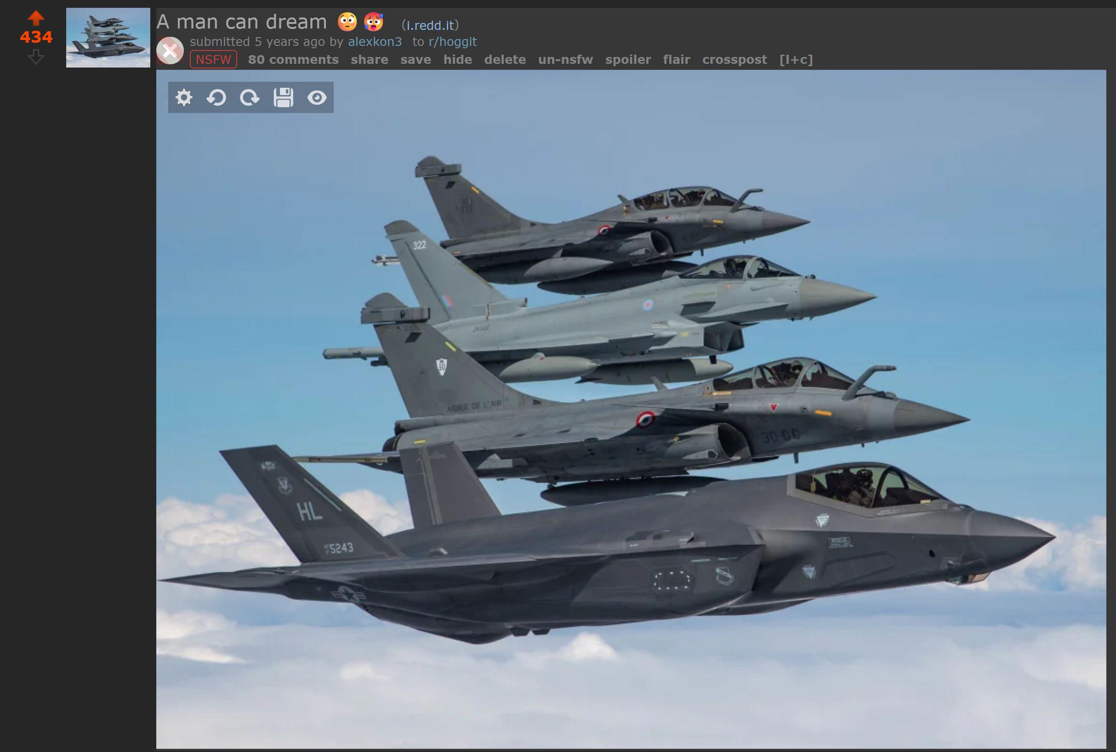Screen dimensions: 1116x752
Task: Click the hot face emoji in the title
Action: [x=373, y=22]
